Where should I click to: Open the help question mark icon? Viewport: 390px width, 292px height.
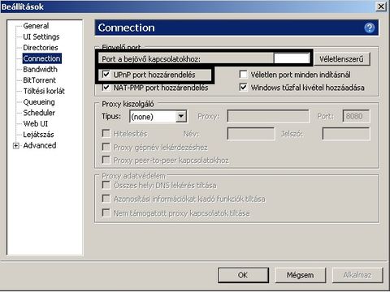[x=369, y=28]
